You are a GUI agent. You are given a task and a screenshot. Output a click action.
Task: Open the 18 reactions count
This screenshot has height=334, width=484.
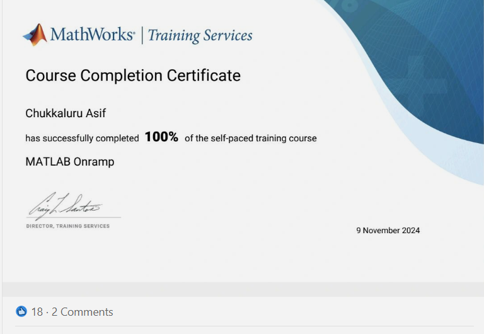click(37, 312)
